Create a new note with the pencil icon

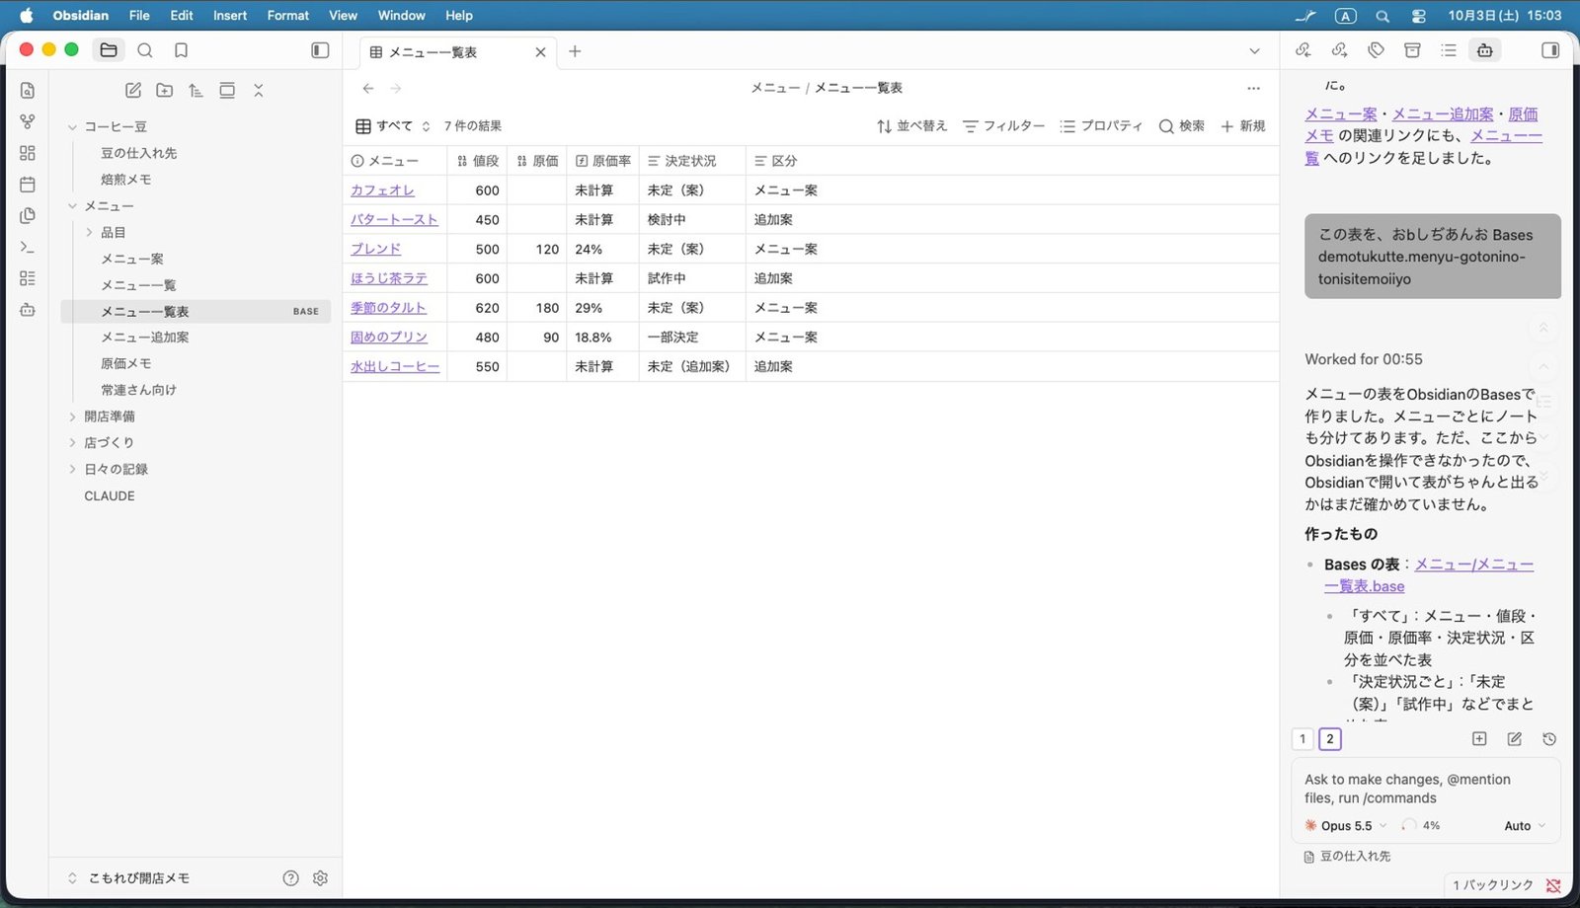point(133,90)
